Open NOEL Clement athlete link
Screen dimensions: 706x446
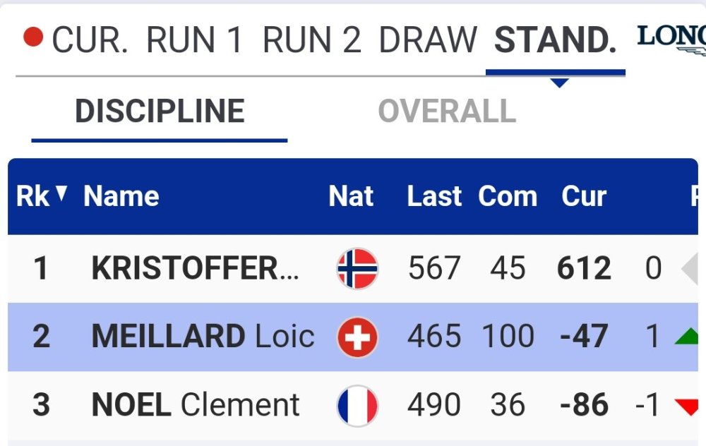[196, 406]
